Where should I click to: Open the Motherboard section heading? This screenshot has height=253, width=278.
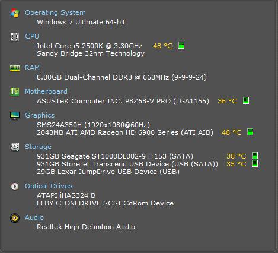coord(46,91)
